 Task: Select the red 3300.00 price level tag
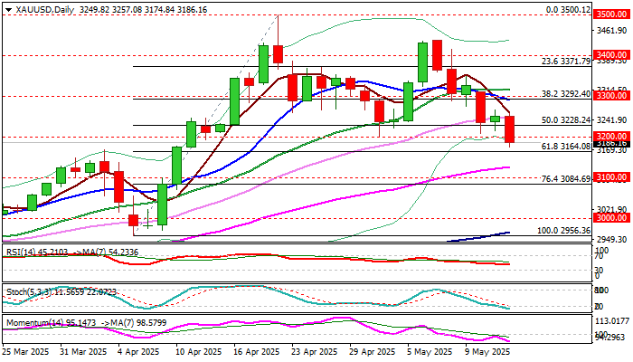[611, 96]
